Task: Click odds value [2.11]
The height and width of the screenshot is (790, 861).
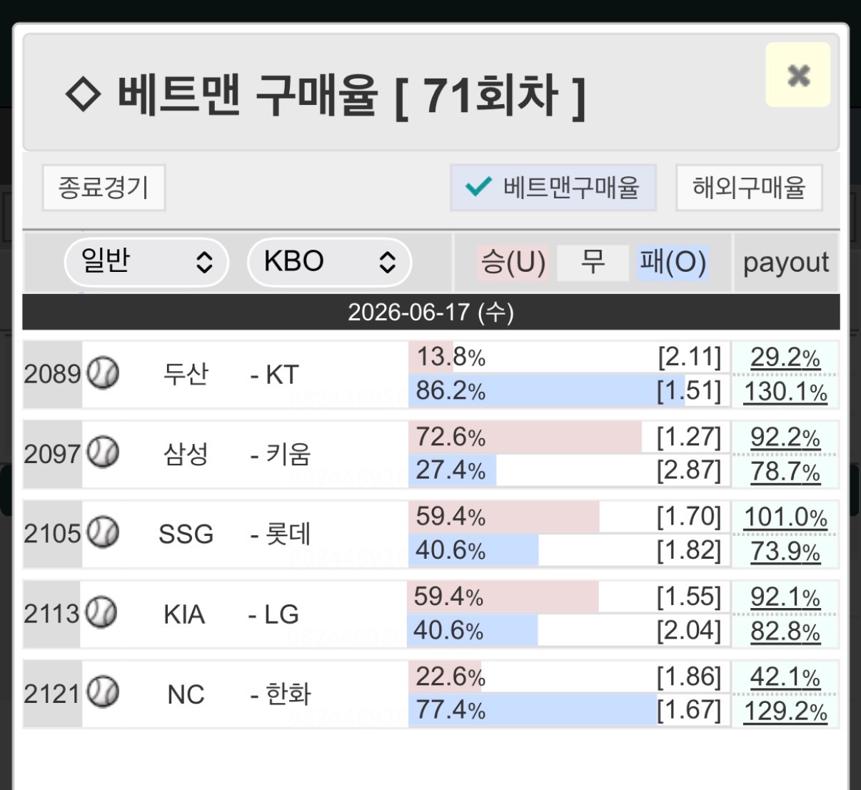Action: (x=689, y=357)
